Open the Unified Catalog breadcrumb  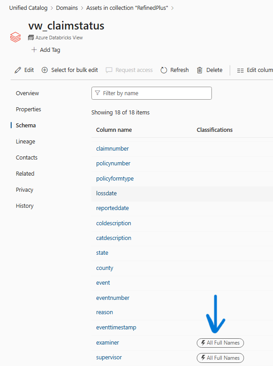[28, 8]
